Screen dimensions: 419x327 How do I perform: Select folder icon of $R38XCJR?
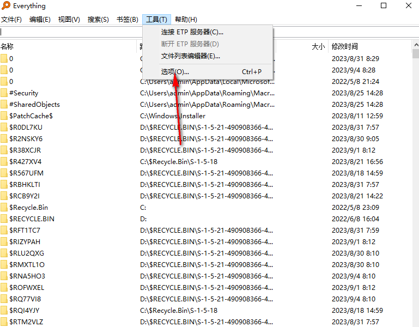point(4,150)
